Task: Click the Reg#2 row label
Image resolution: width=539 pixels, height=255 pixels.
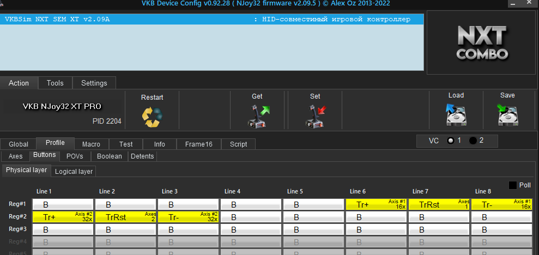Action: click(17, 216)
